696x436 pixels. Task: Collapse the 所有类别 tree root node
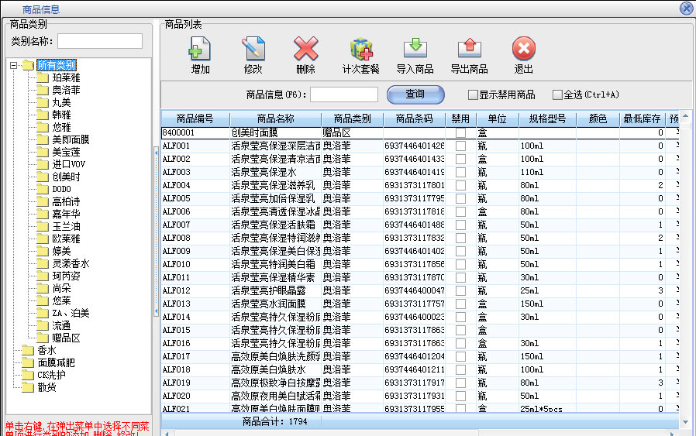15,65
